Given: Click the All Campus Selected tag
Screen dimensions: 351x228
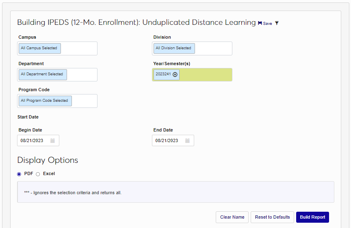Looking at the screenshot, I should [40, 48].
